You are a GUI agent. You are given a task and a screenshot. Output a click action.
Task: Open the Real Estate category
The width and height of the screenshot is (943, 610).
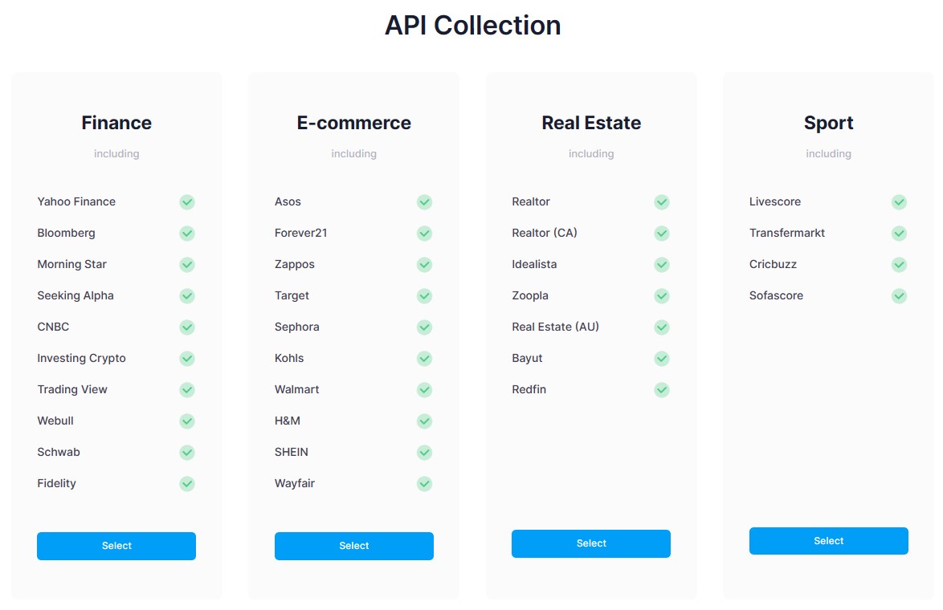(x=590, y=123)
